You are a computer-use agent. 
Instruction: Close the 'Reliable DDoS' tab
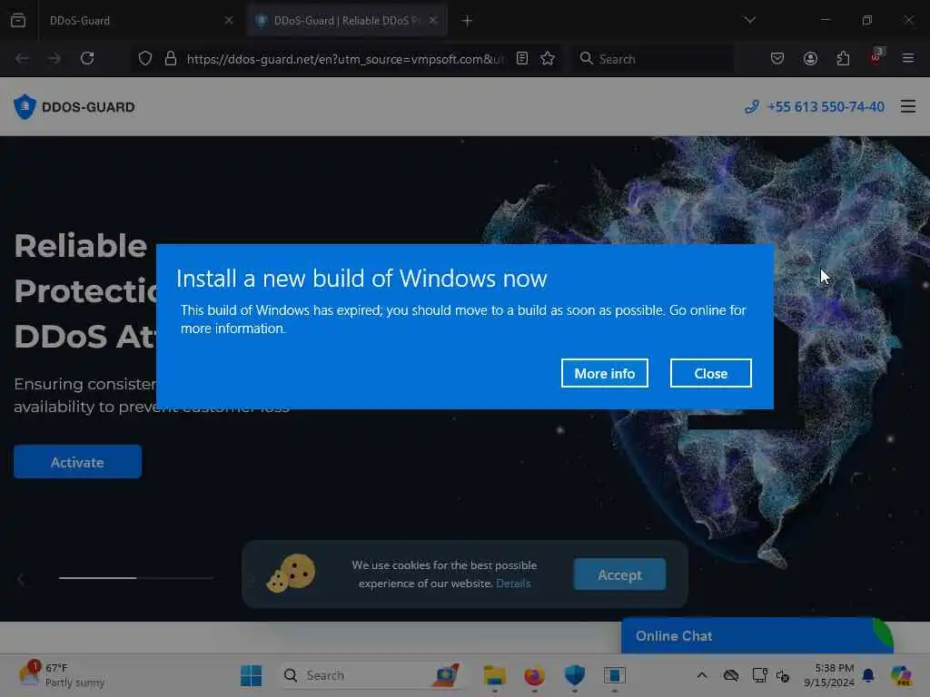(433, 20)
